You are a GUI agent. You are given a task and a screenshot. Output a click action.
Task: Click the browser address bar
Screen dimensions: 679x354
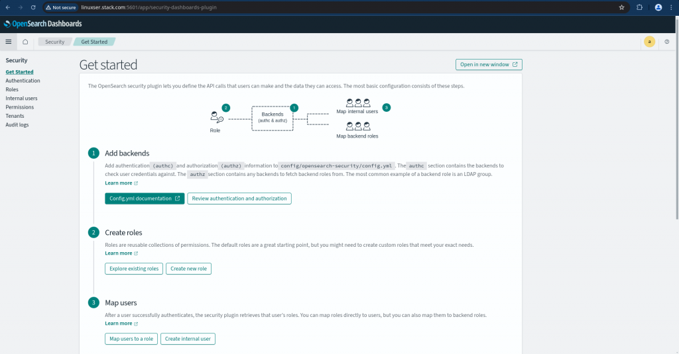point(332,7)
